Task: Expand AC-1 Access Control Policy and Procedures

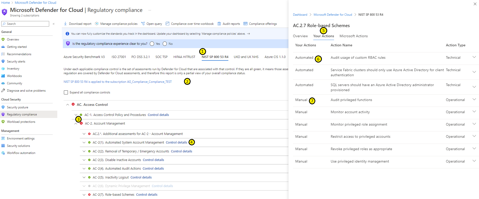Action: tap(76, 115)
